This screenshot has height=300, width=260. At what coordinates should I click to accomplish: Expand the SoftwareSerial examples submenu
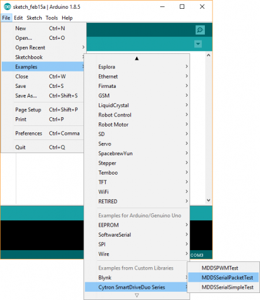[137, 234]
